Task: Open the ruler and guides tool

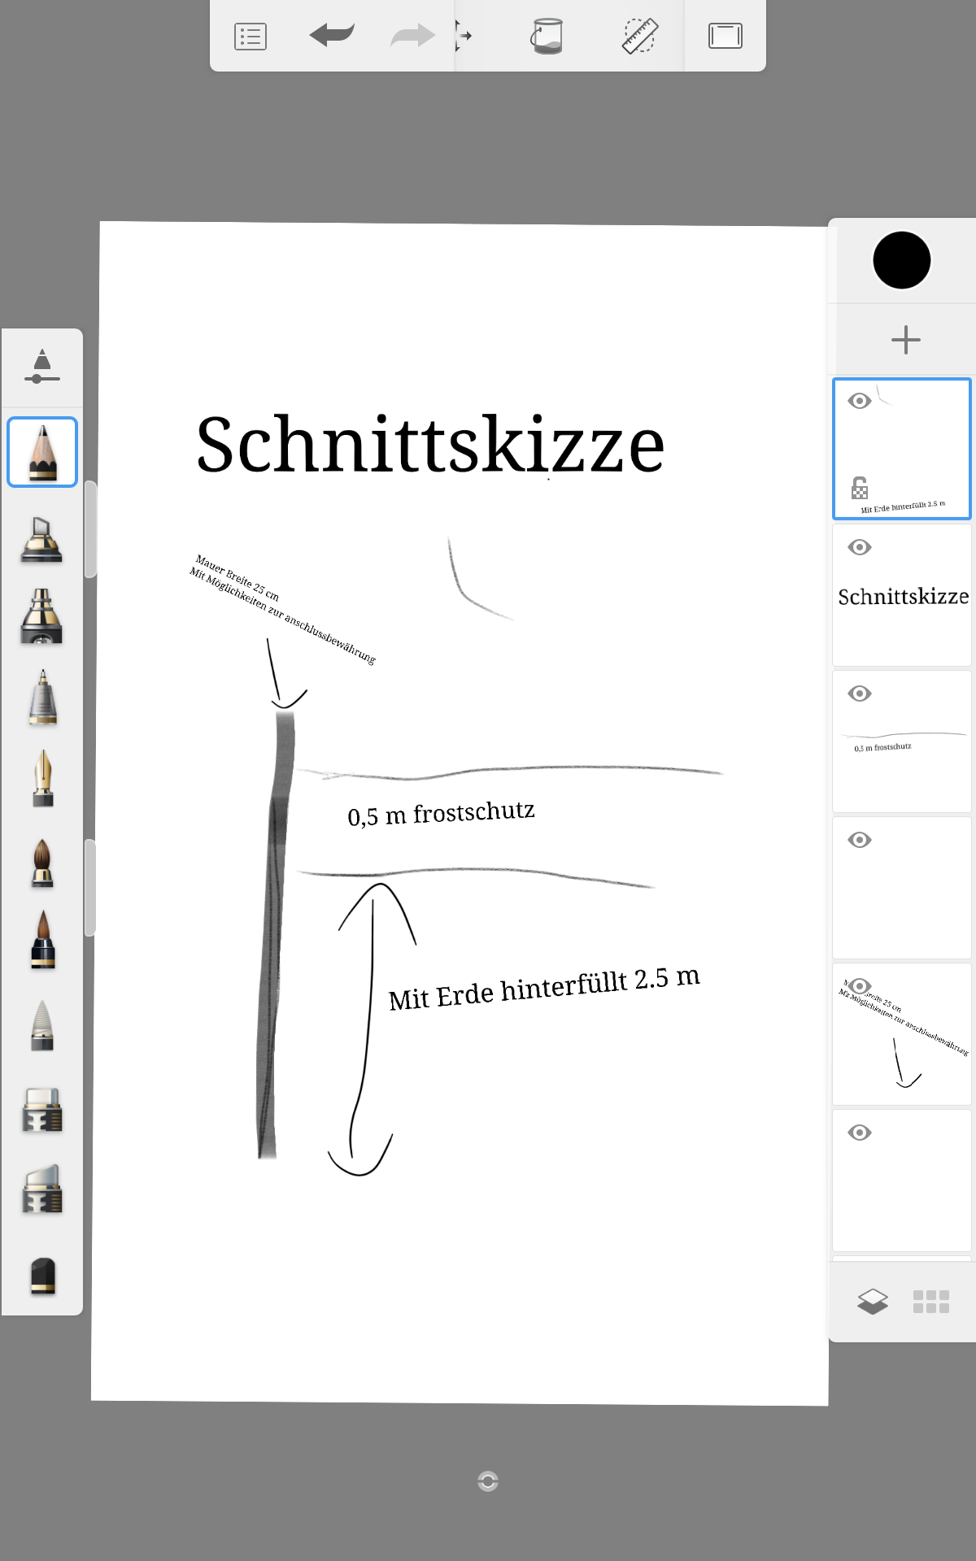Action: (640, 37)
